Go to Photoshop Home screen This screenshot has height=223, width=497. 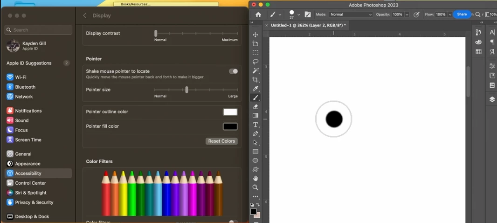coord(258,14)
